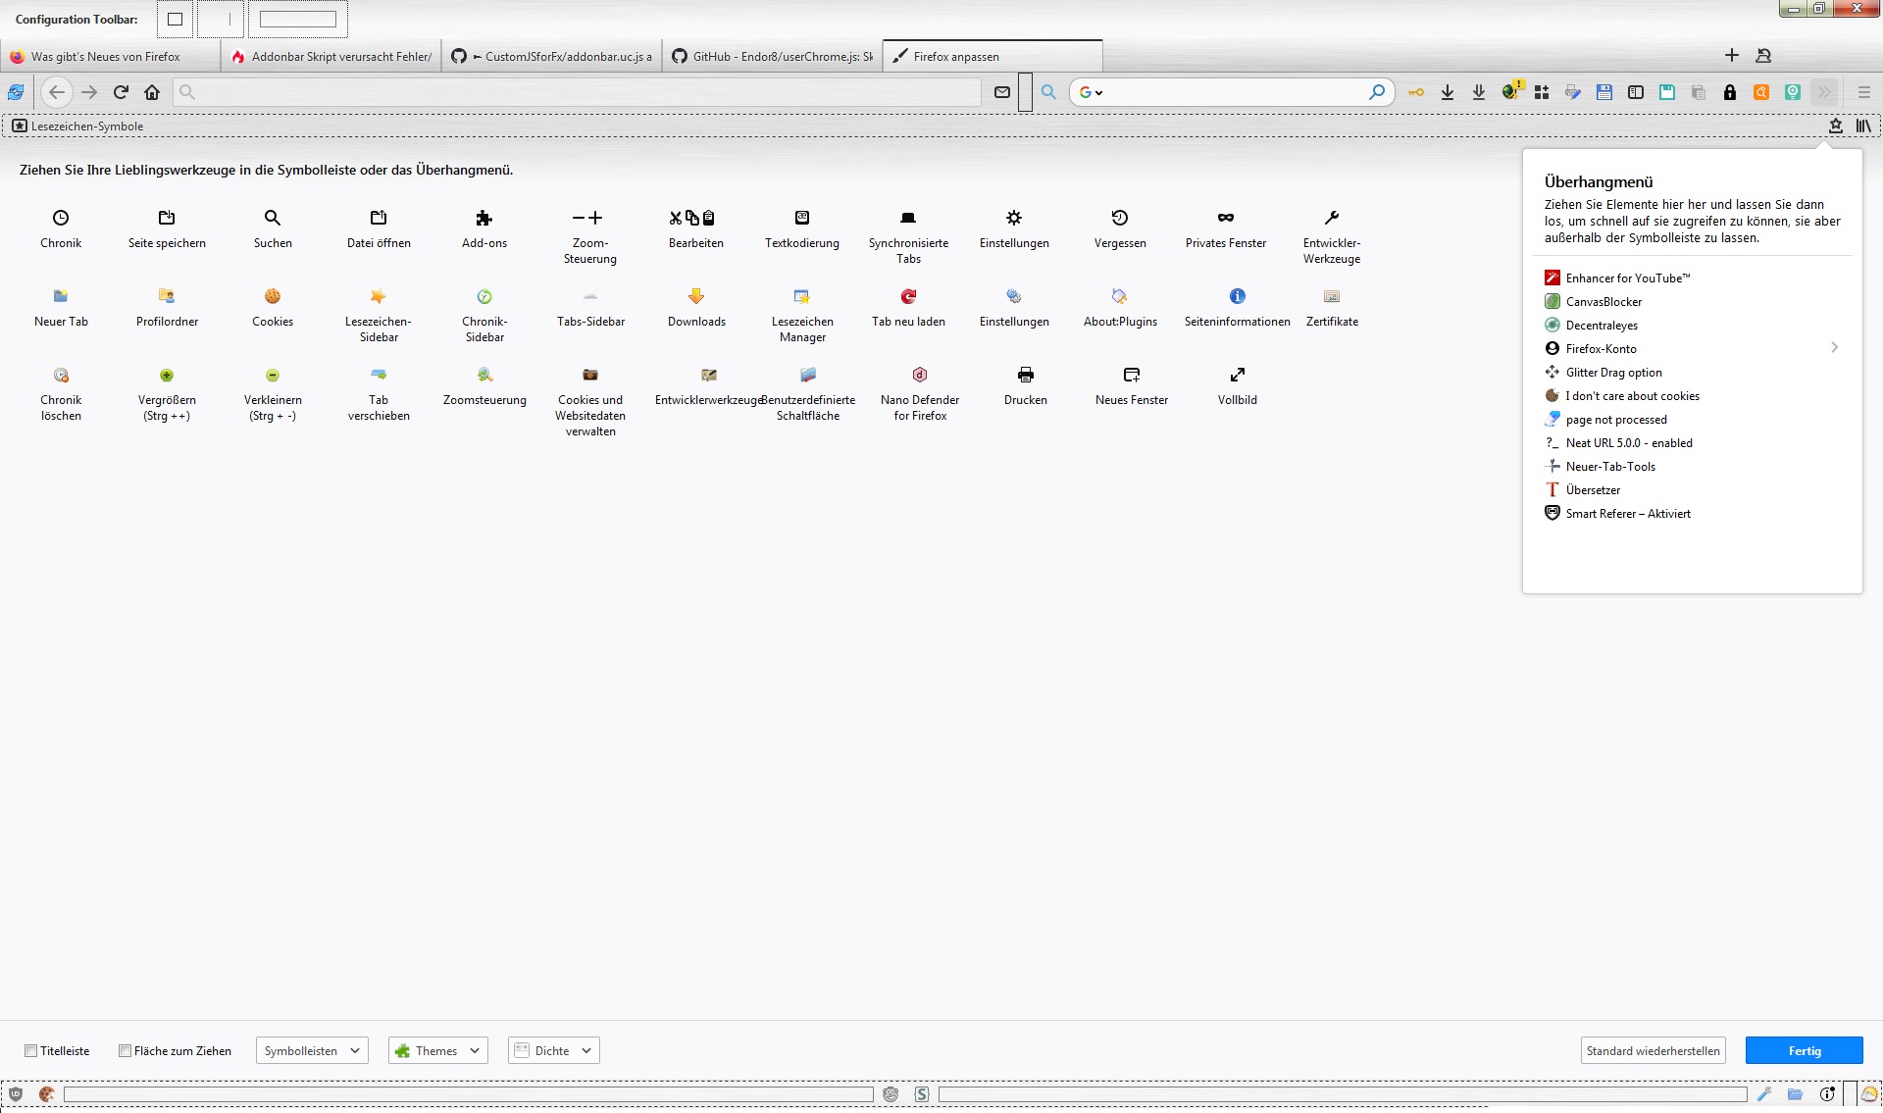The image size is (1883, 1113).
Task: Open the Symbolleisten dropdown
Action: point(312,1050)
